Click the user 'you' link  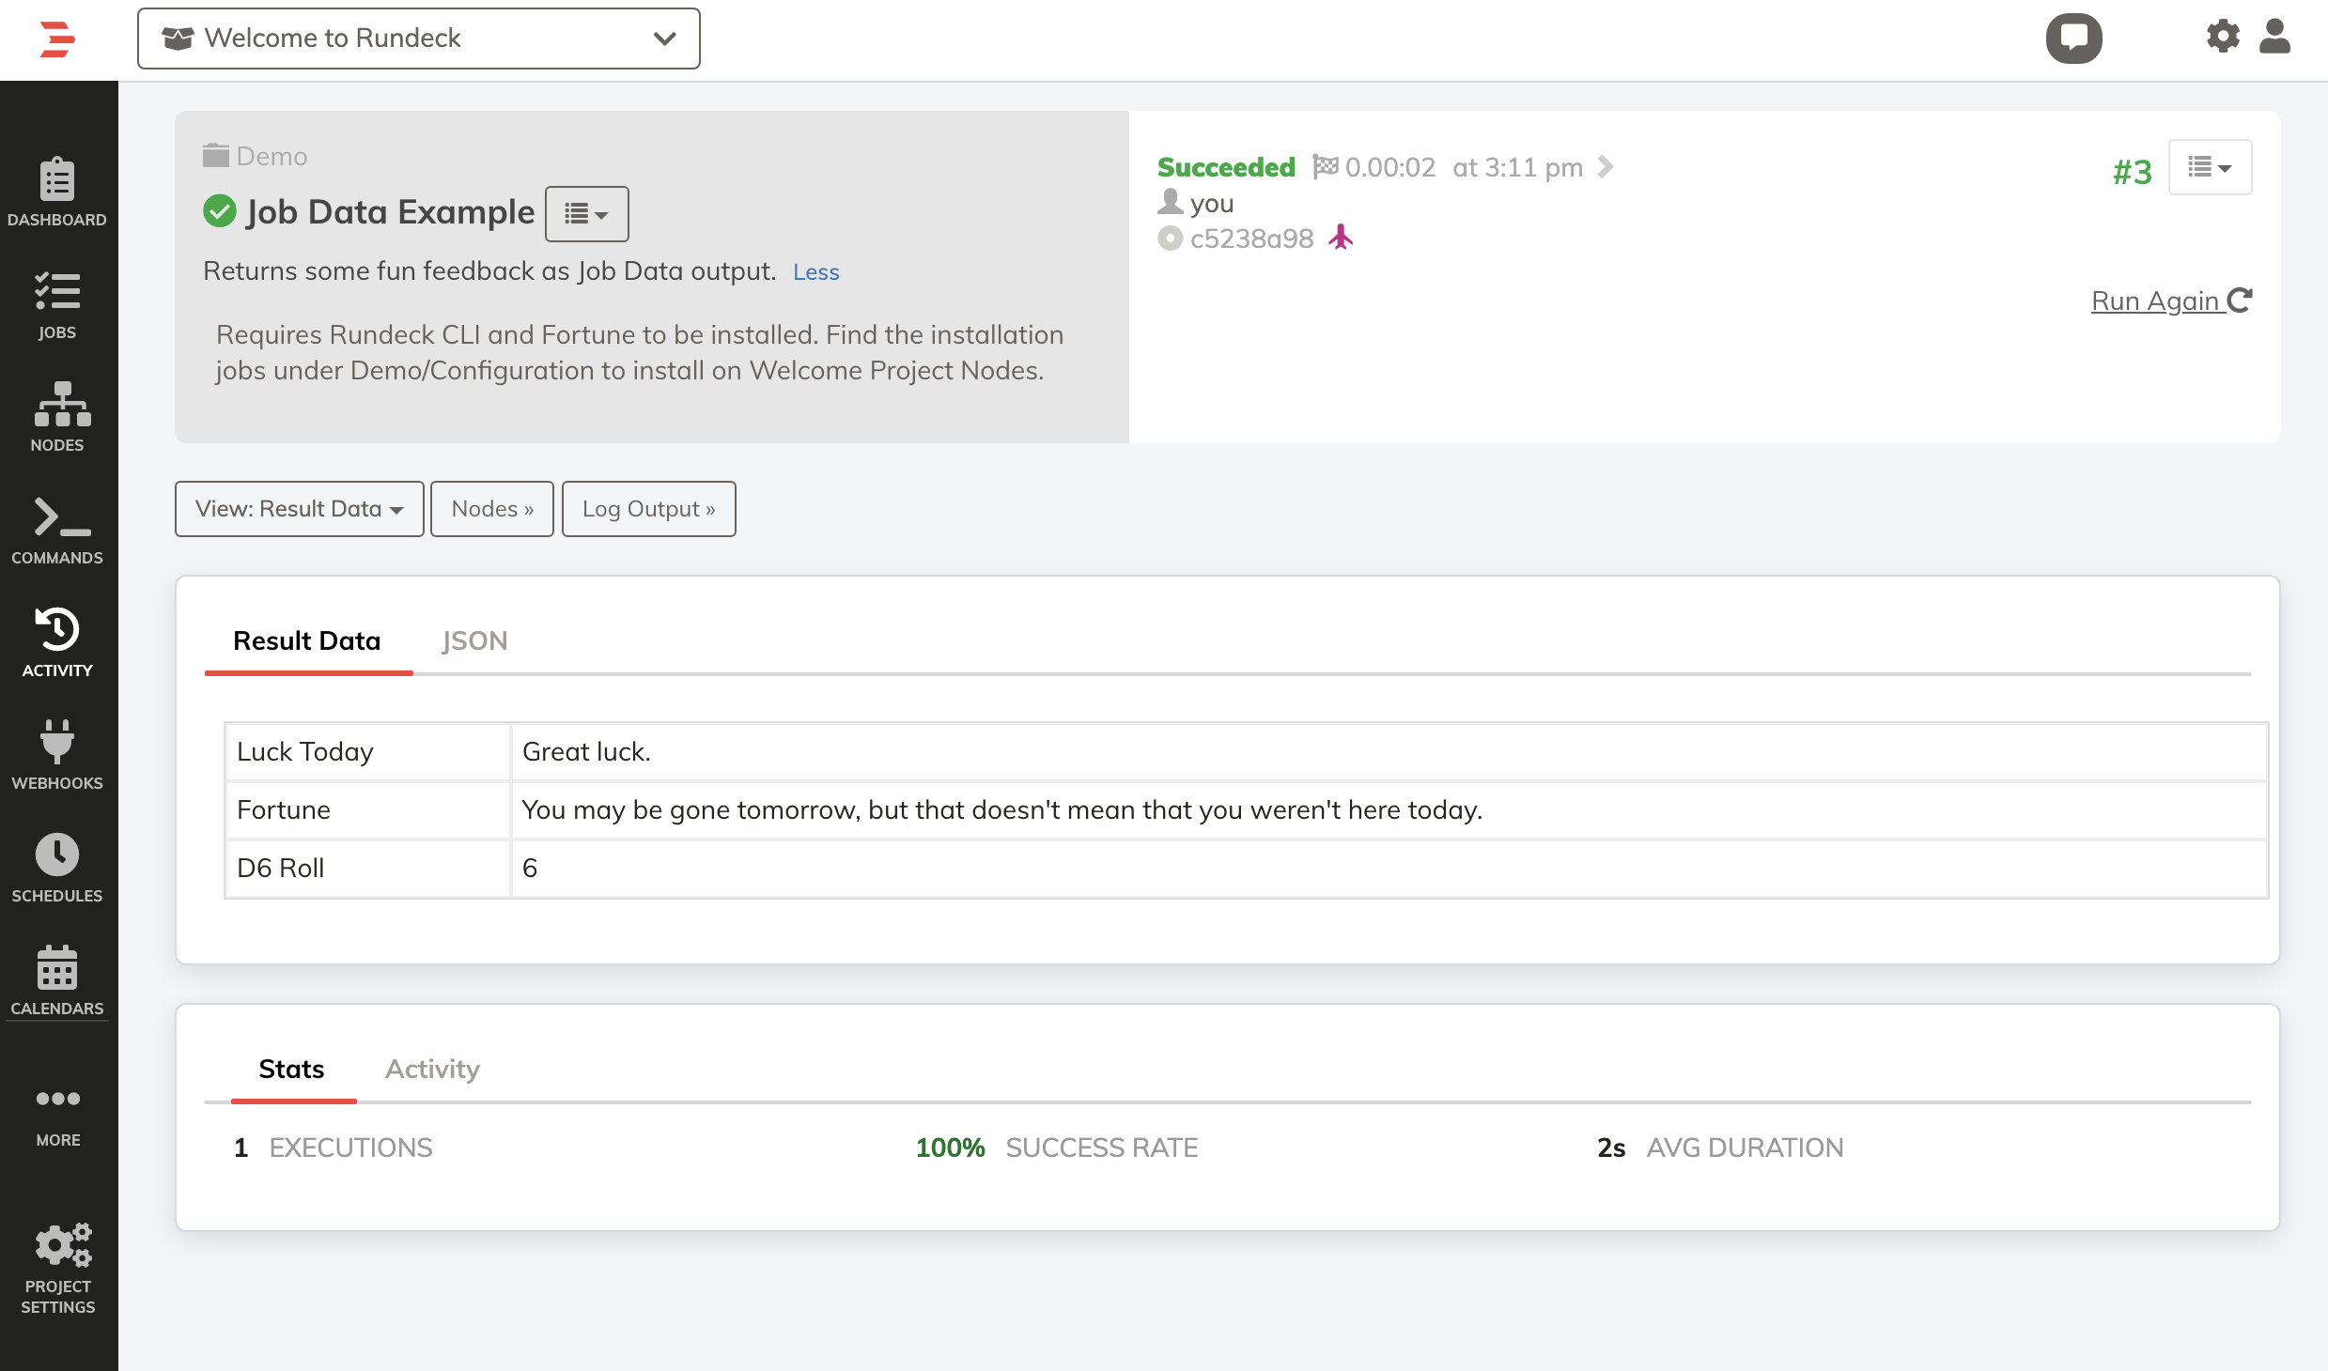click(x=1212, y=203)
